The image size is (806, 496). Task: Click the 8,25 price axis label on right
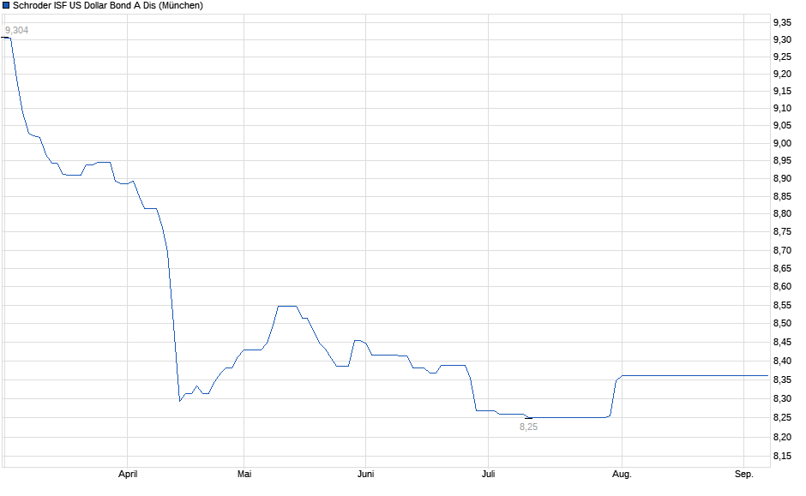(782, 417)
